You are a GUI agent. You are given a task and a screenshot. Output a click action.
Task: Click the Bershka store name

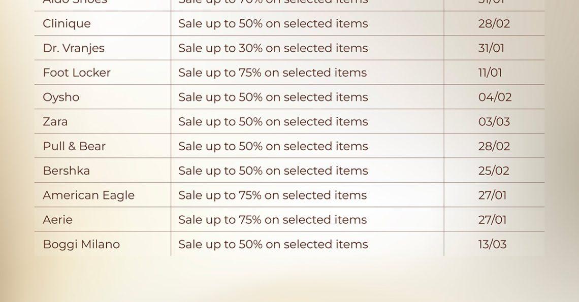pyautogui.click(x=66, y=171)
